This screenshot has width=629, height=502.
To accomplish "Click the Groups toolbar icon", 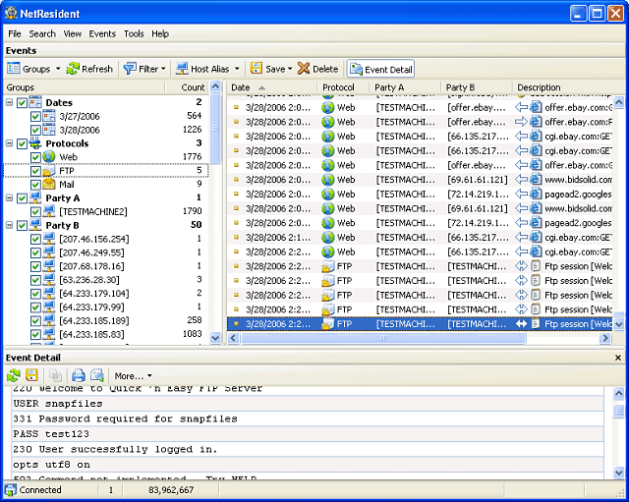I will coord(13,69).
